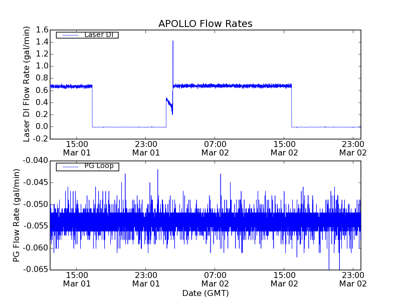The image size is (401, 300).
Task: Click the -0.045 tick label on bottom plot
Action: (x=36, y=182)
